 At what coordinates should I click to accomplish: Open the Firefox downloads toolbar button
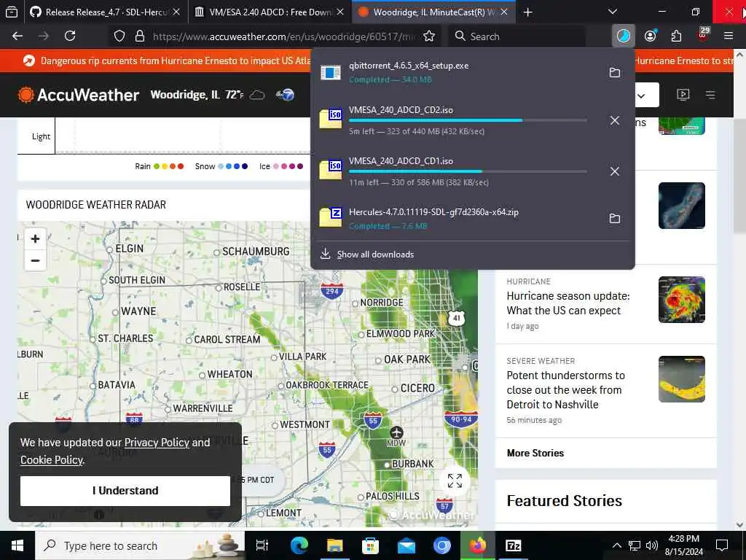[624, 36]
